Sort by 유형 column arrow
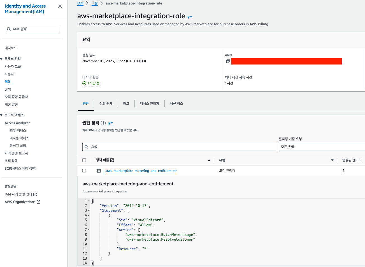 (x=332, y=160)
